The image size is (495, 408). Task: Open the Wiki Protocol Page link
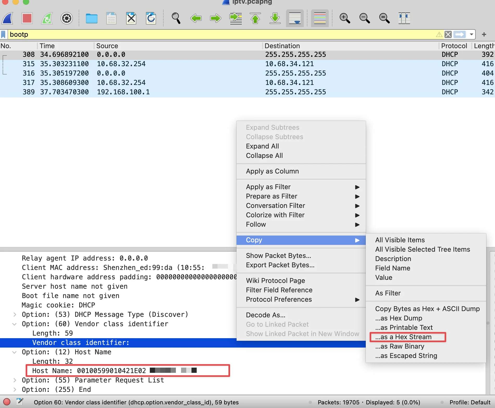coord(275,280)
